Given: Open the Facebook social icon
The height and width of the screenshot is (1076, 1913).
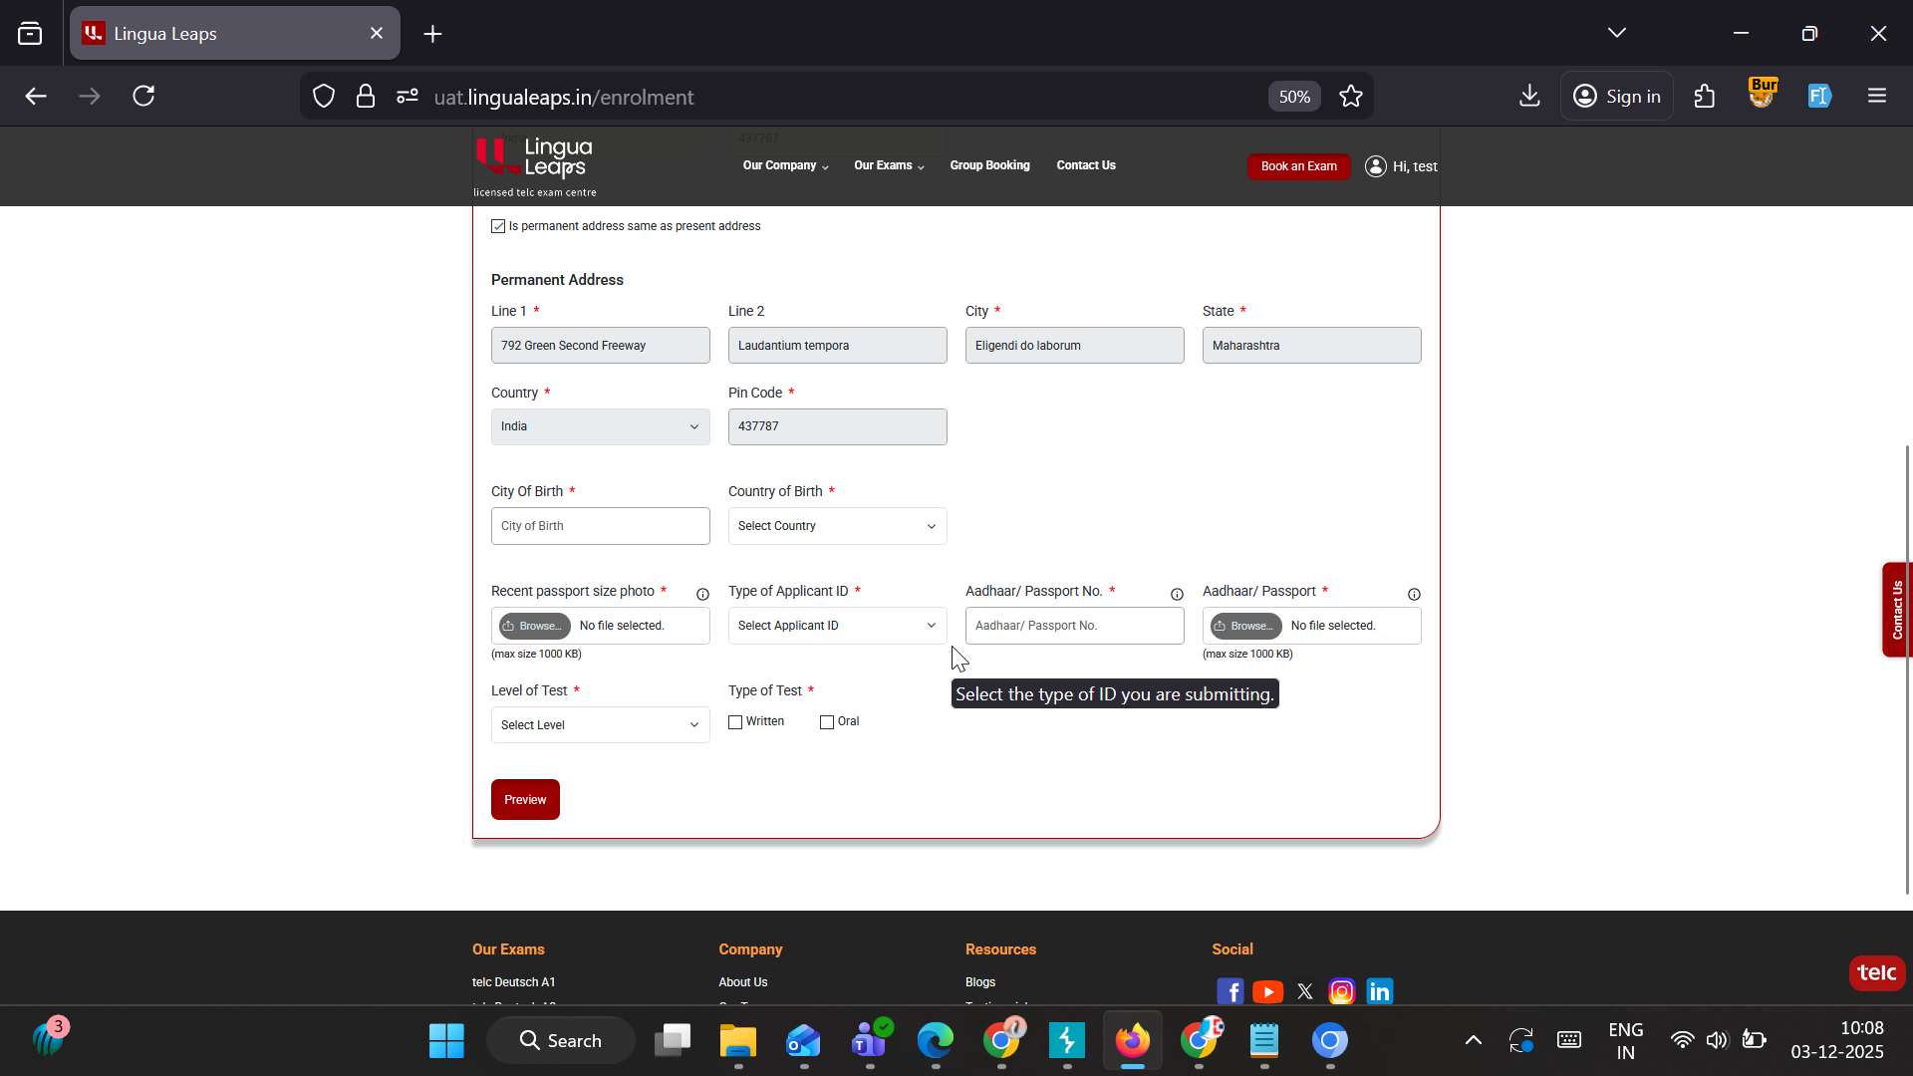Looking at the screenshot, I should pos(1230,991).
